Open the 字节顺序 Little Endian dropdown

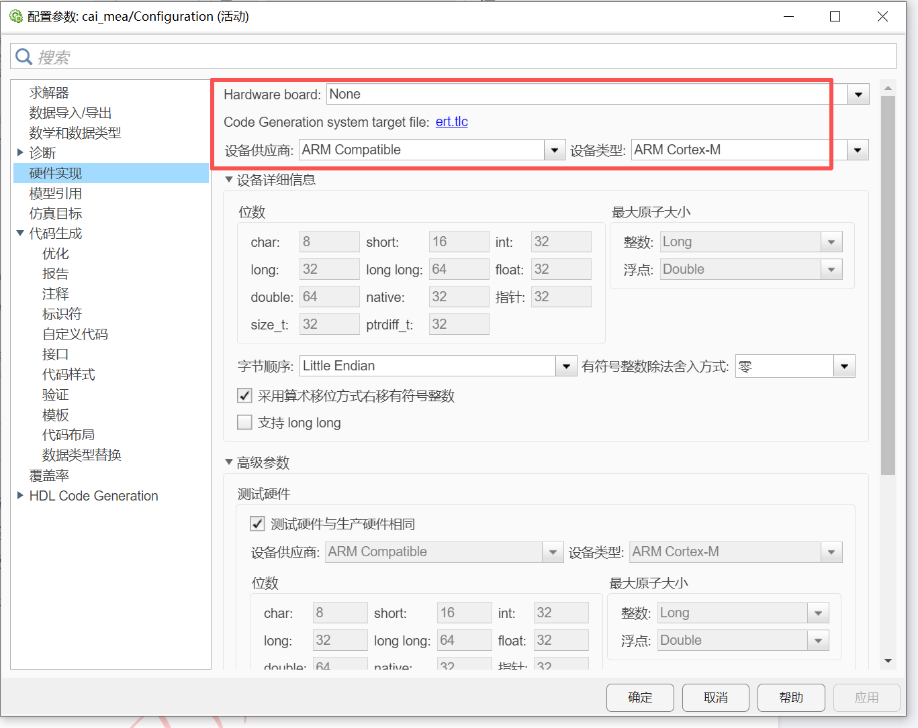[x=566, y=366]
